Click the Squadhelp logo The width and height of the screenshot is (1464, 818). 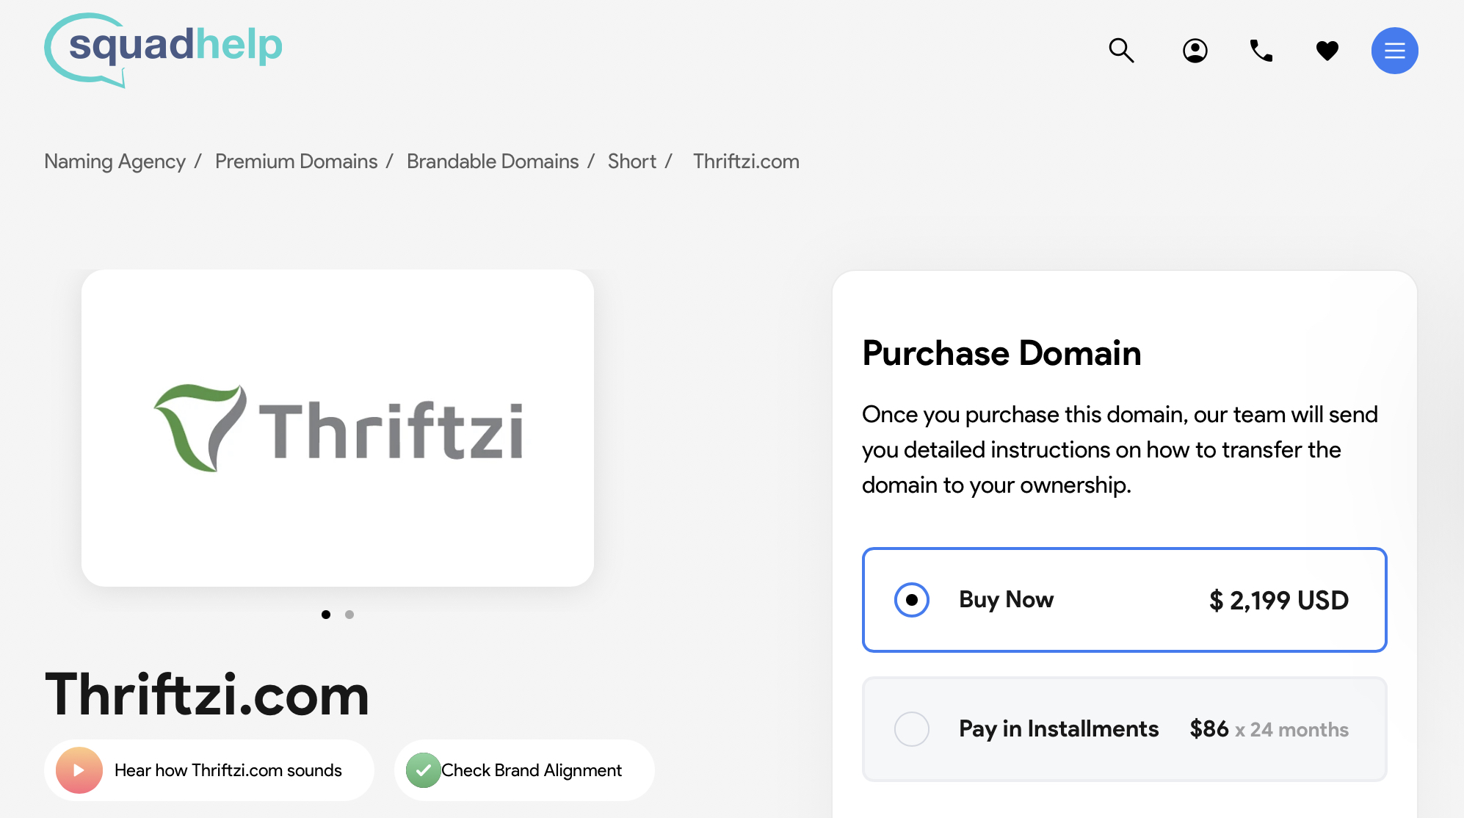[164, 50]
